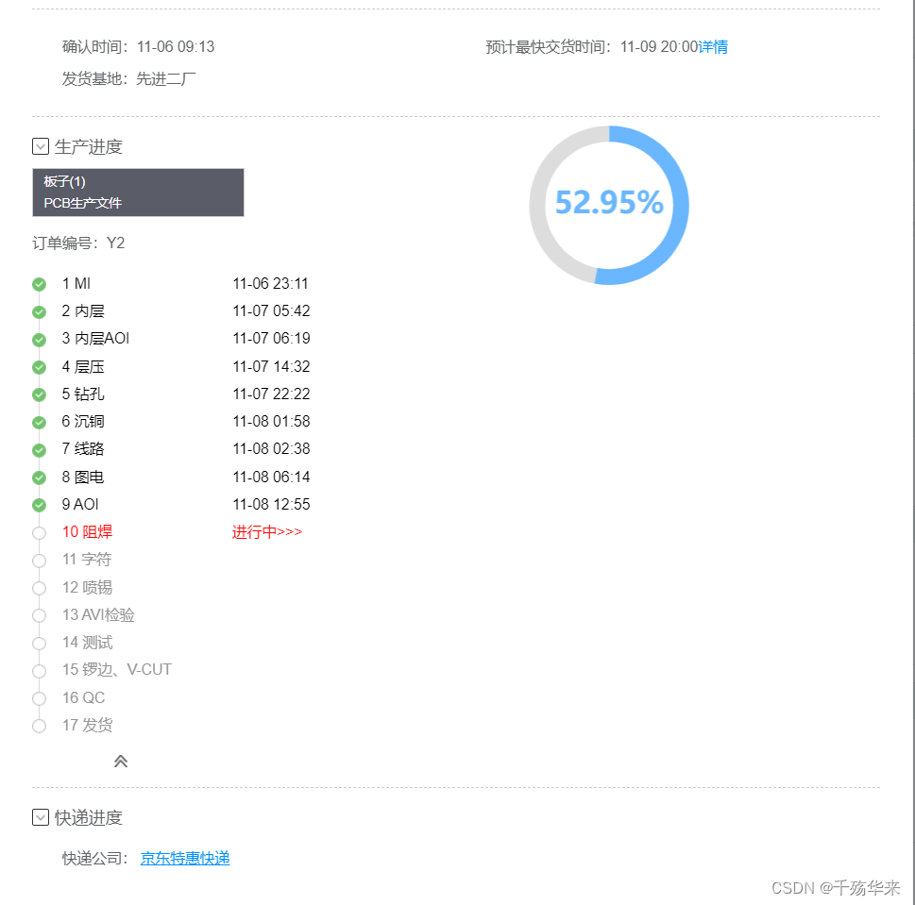Screen dimensions: 915x905
Task: Click the 15 锣边、V-CUT step label
Action: coord(117,669)
